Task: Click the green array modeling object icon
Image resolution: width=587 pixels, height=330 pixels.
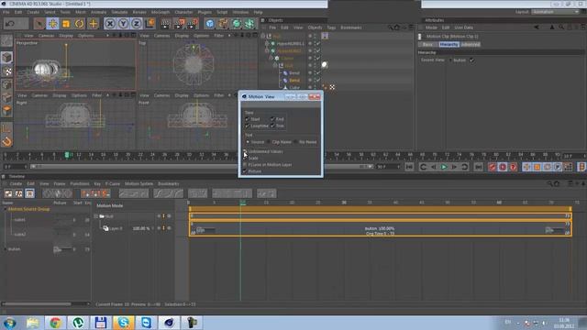Action: 249,24
